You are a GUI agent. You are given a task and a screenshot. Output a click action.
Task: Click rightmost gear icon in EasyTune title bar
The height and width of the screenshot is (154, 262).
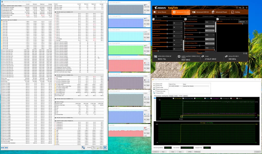point(247,8)
